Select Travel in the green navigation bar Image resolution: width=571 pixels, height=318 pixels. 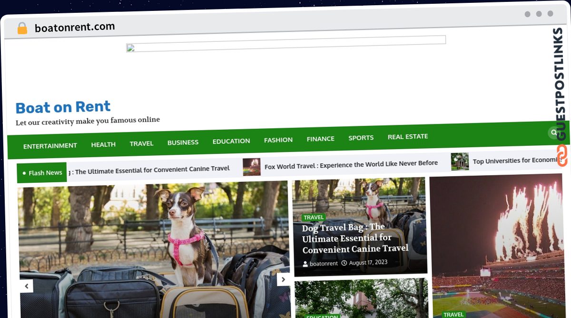141,143
